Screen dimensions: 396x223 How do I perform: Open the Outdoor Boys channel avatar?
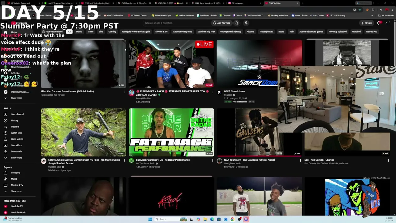[44, 161]
